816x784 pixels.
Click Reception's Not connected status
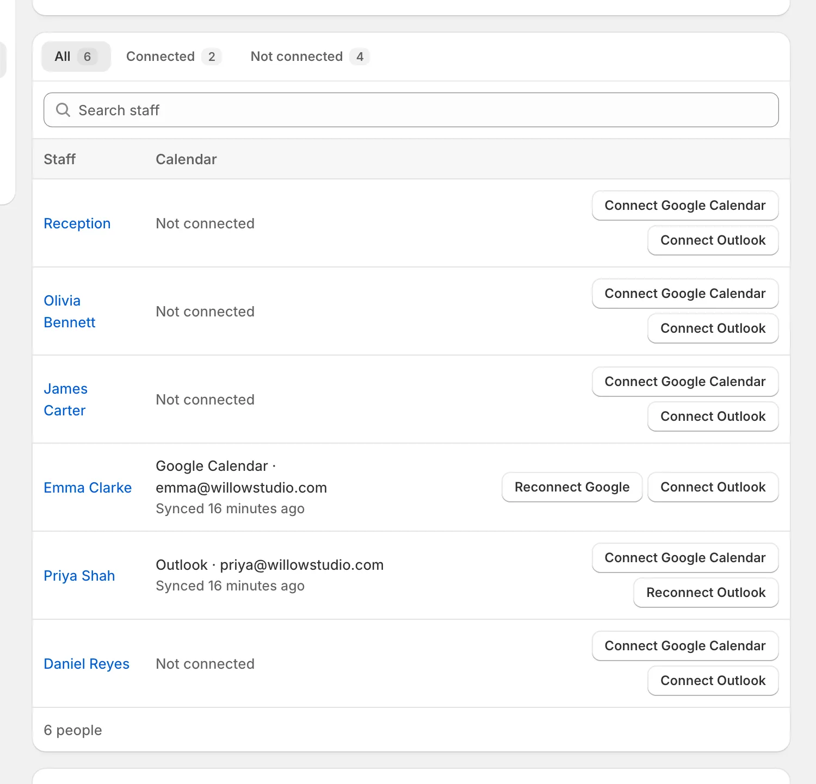205,223
